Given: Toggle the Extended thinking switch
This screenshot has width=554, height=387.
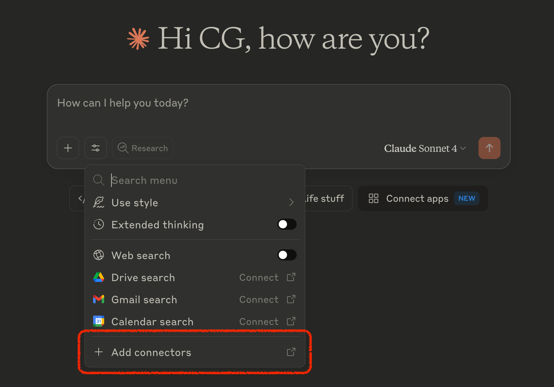Looking at the screenshot, I should [287, 225].
